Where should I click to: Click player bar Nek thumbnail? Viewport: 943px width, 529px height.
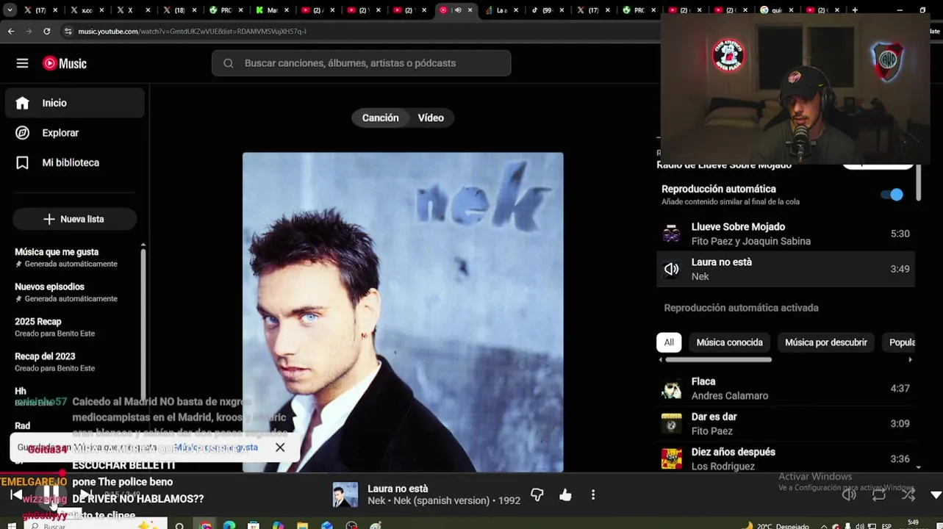coord(345,494)
